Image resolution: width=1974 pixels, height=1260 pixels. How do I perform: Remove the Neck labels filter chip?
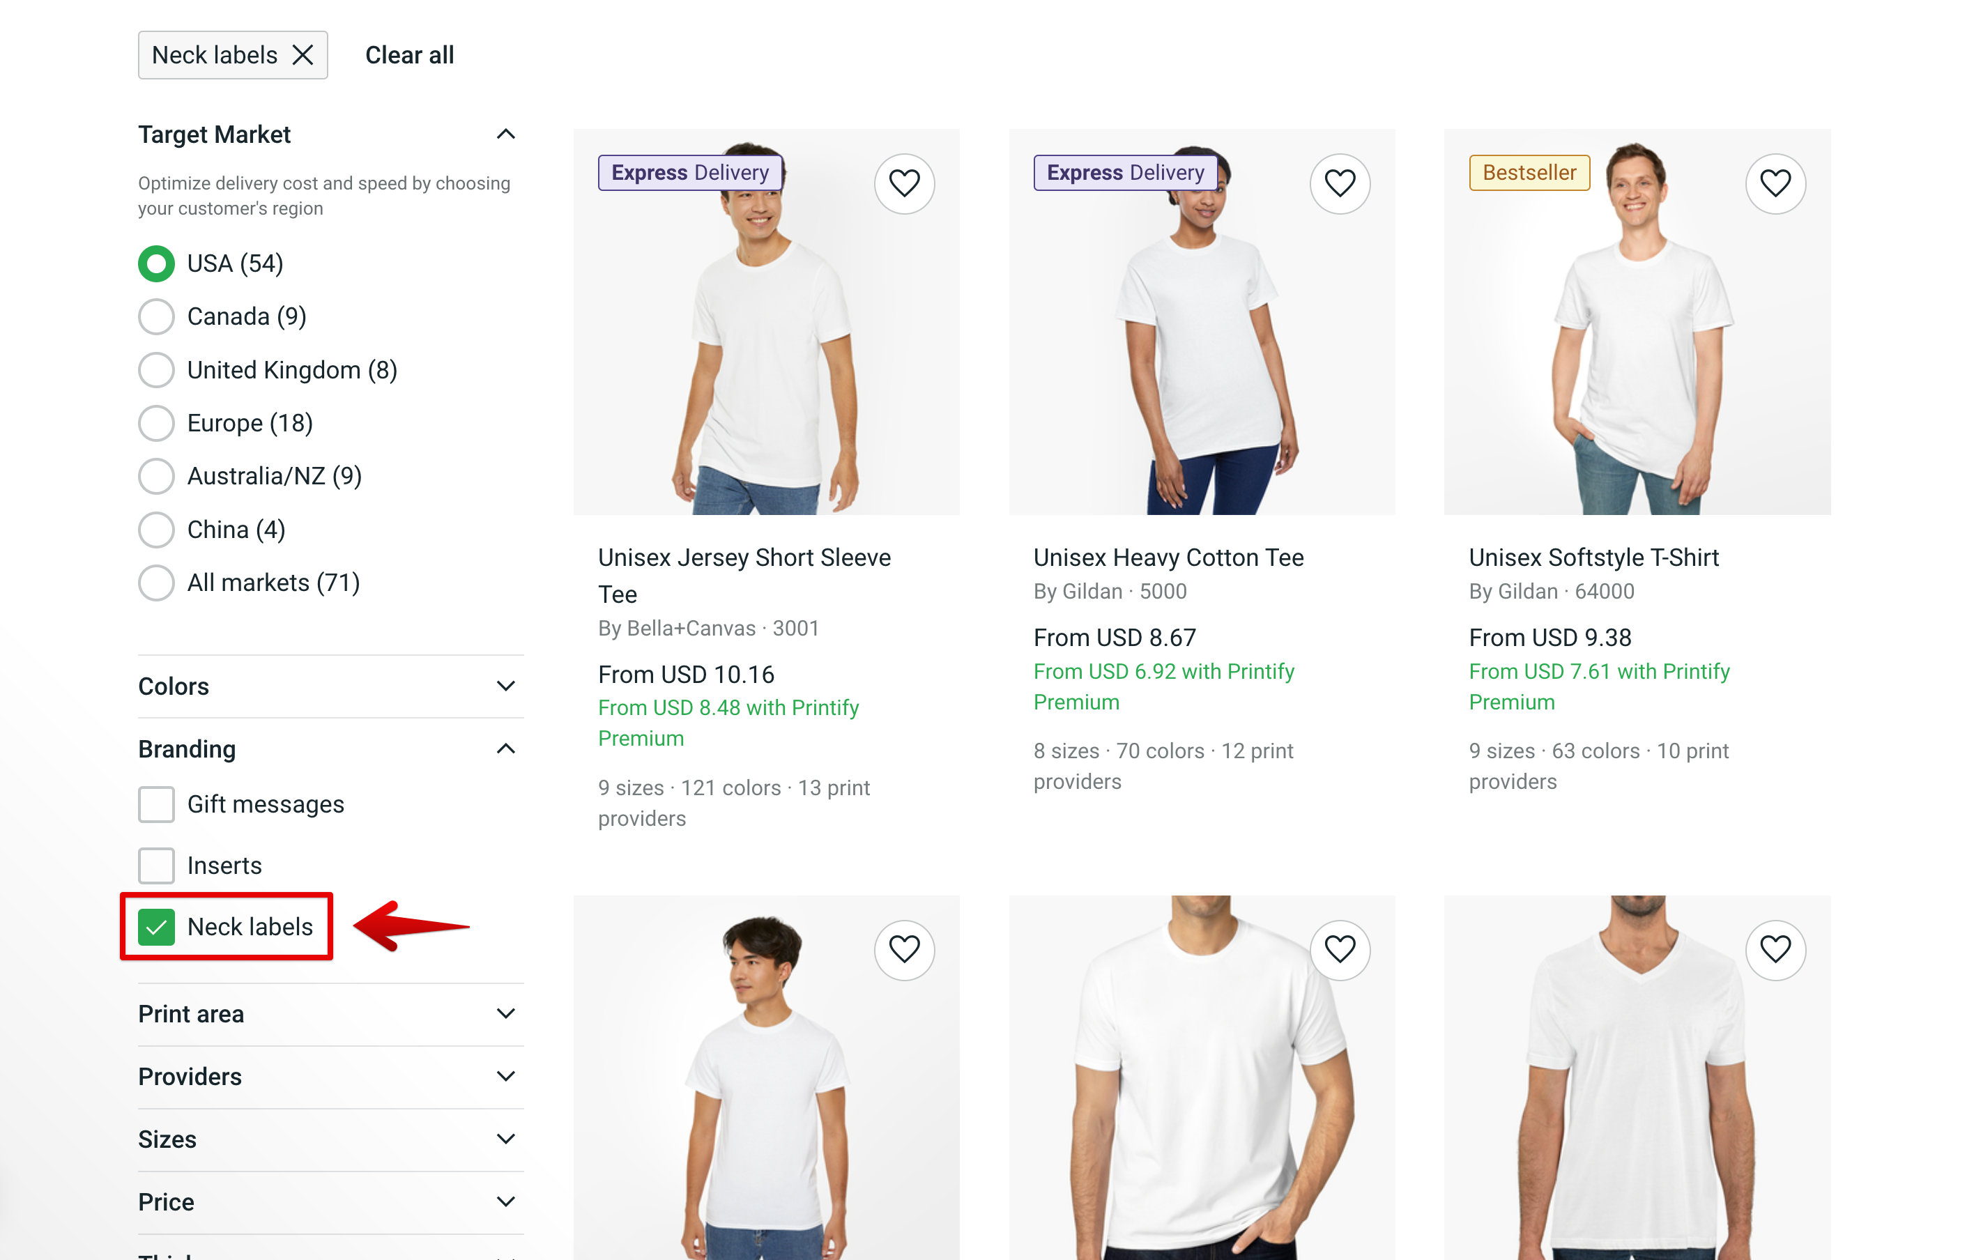click(303, 54)
